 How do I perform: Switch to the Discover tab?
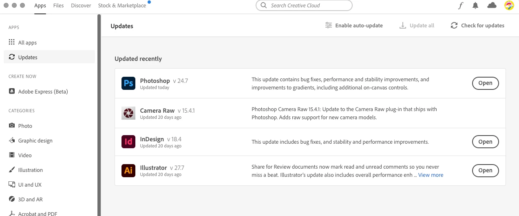[x=81, y=6]
